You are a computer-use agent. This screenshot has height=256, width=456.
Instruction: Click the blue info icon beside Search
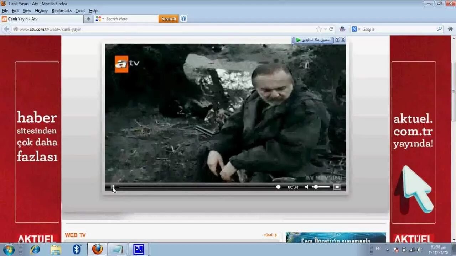(183, 19)
